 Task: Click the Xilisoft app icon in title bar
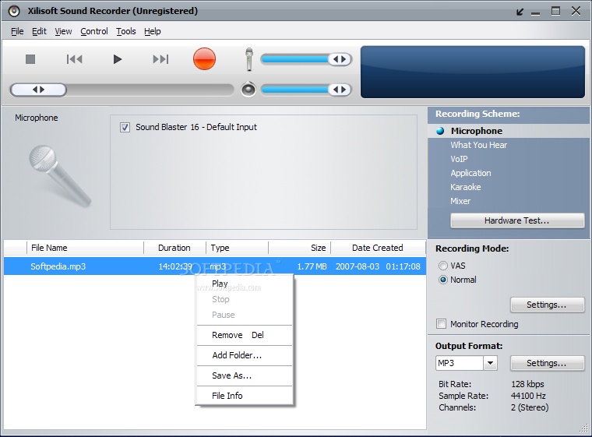pos(14,11)
